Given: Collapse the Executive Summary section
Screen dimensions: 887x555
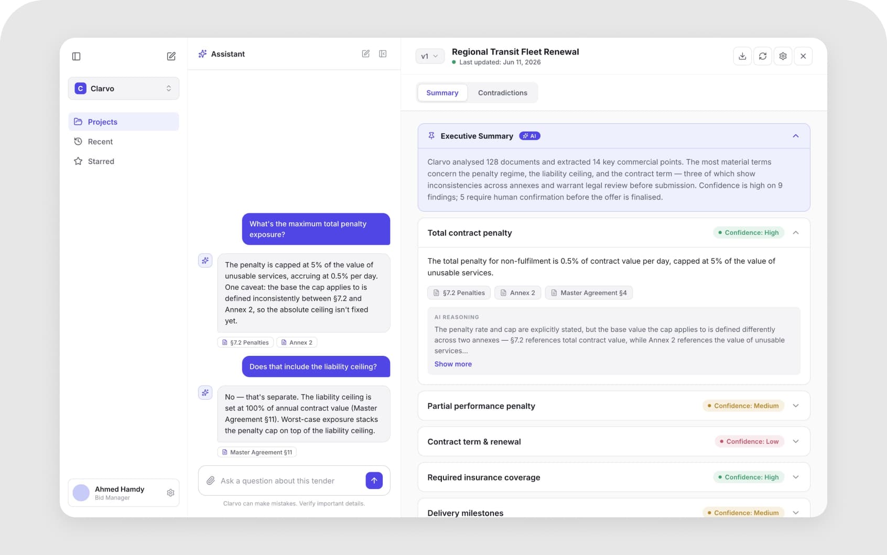Looking at the screenshot, I should pyautogui.click(x=796, y=136).
